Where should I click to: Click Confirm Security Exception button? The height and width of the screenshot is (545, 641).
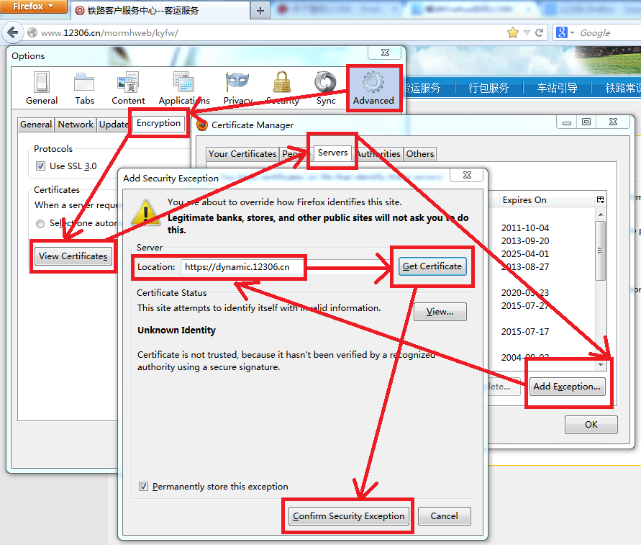pyautogui.click(x=348, y=516)
